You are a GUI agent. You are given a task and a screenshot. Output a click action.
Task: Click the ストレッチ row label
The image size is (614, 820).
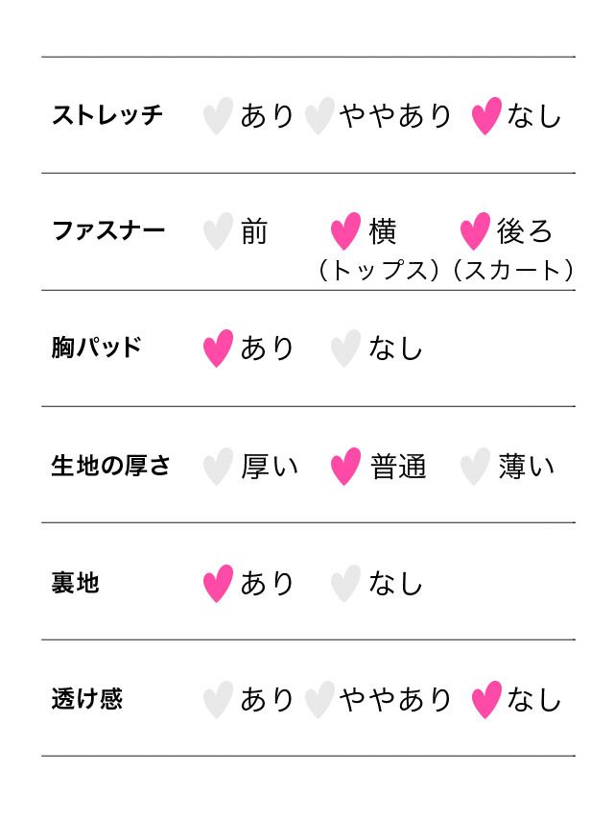[x=107, y=116]
